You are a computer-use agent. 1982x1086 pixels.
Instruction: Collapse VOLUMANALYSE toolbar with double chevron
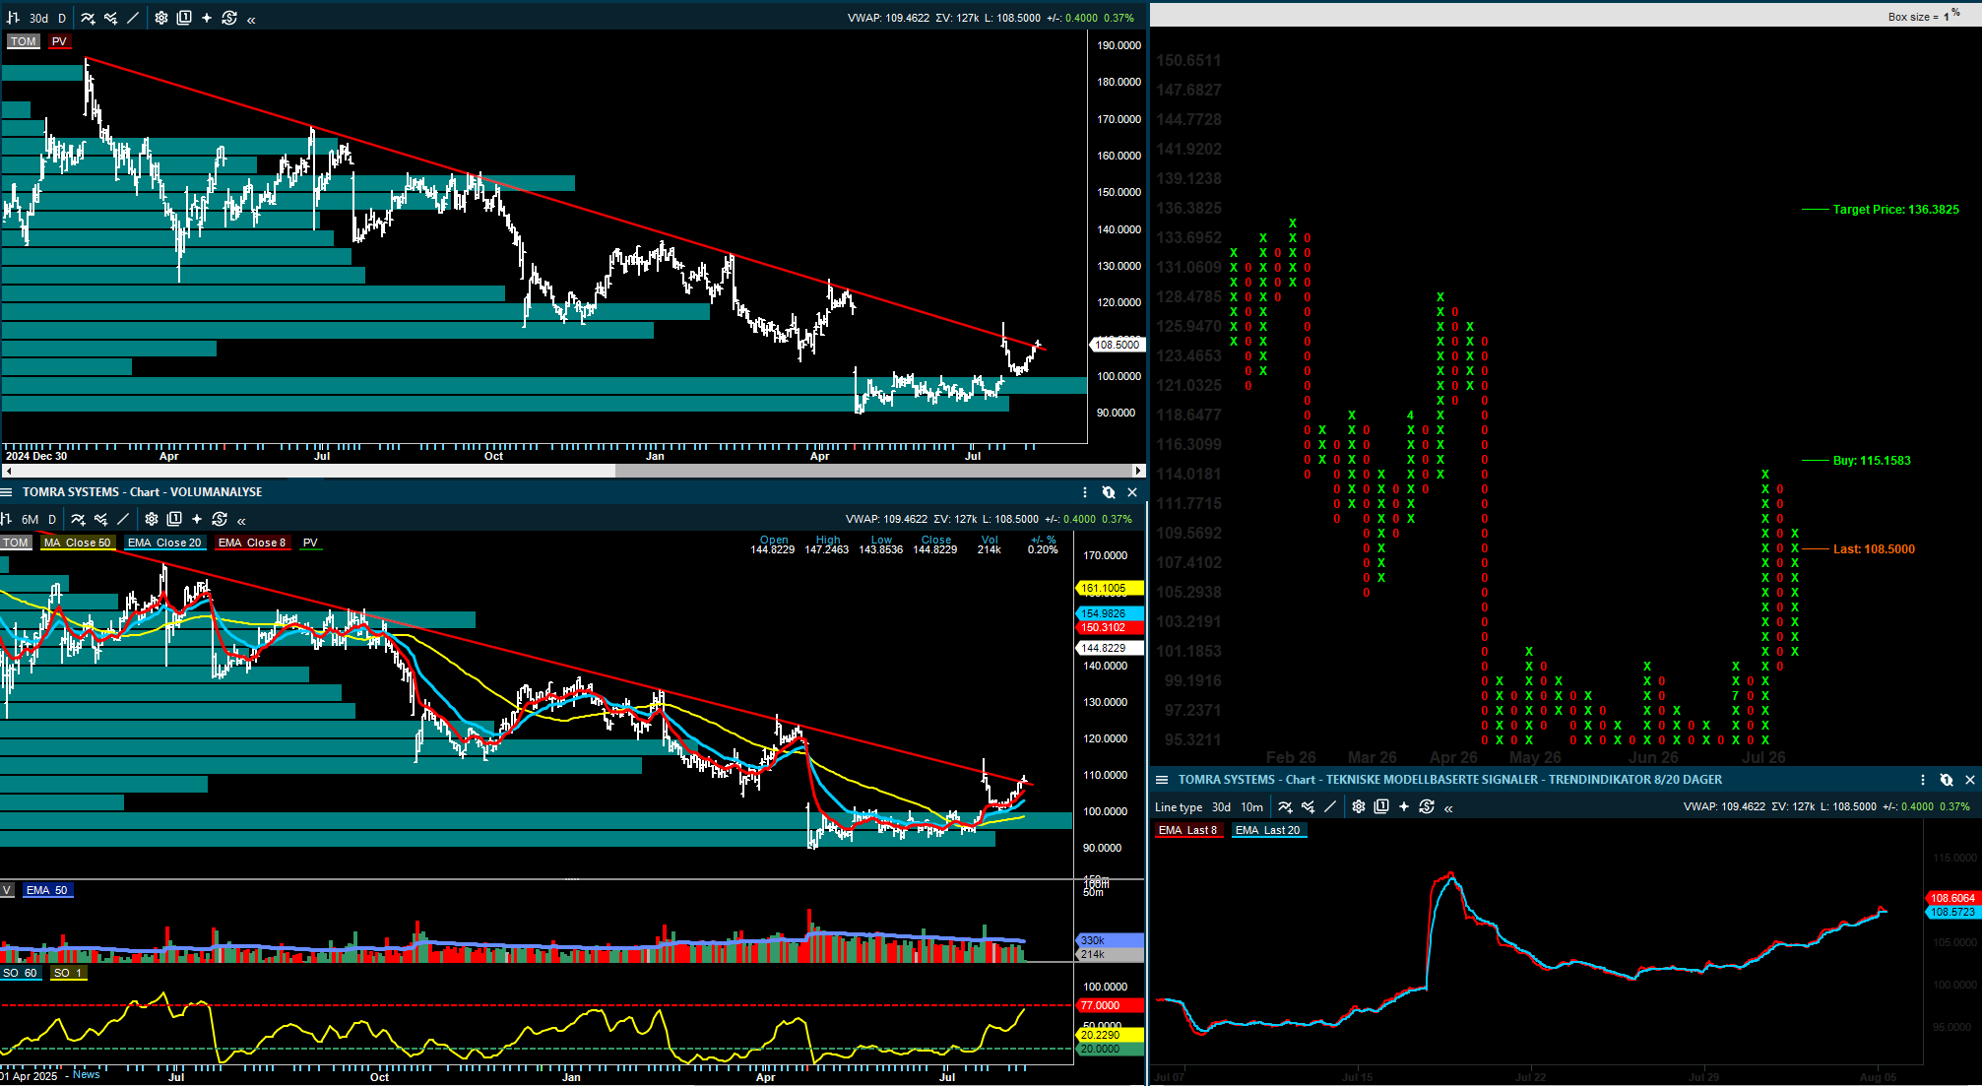(241, 520)
